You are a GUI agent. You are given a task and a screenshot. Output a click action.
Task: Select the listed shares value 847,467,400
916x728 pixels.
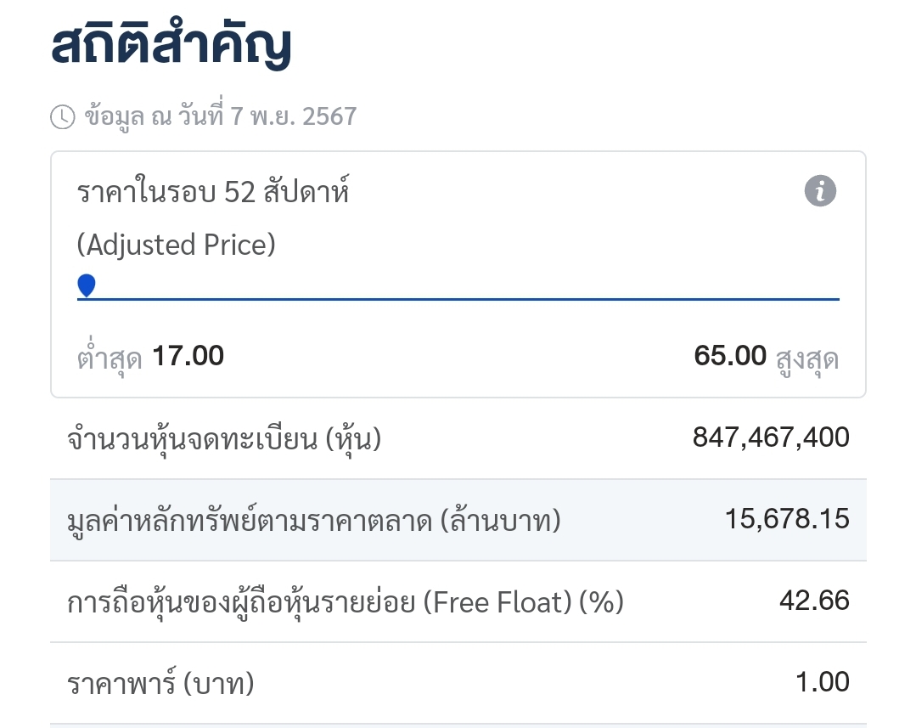(771, 437)
